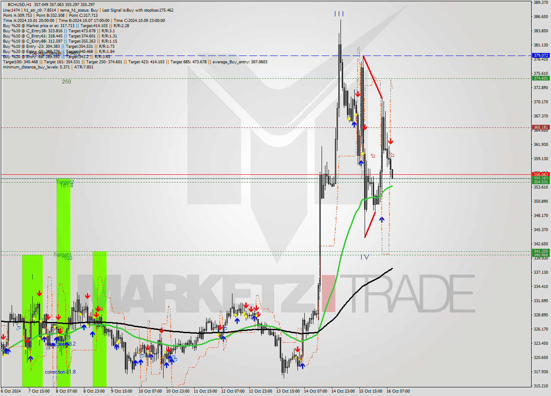Click the red 356.063 current price tag
Image resolution: width=551 pixels, height=396 pixels.
(541, 174)
